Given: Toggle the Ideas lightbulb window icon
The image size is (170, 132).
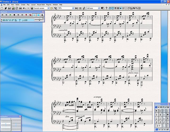Looking at the screenshot, I should (x=126, y=8).
